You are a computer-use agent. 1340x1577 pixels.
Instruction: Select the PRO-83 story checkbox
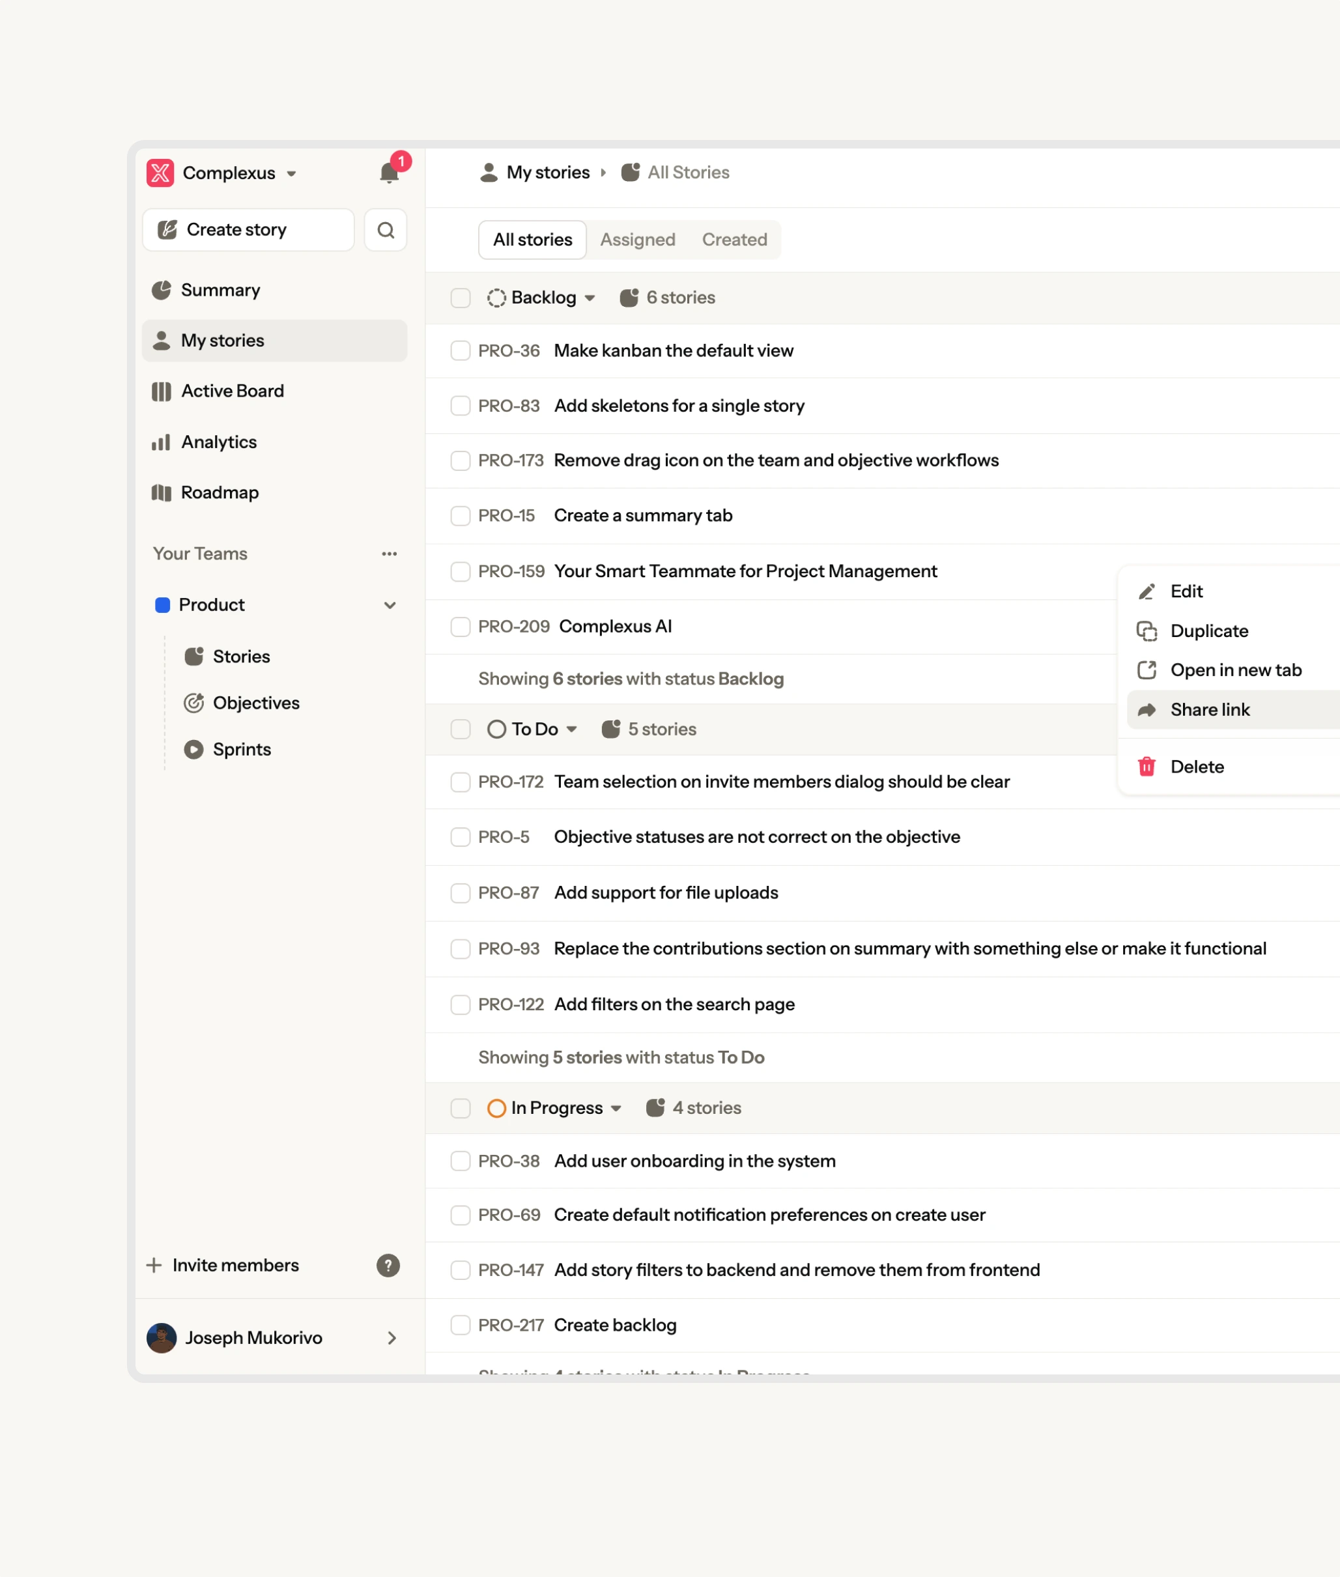tap(461, 406)
